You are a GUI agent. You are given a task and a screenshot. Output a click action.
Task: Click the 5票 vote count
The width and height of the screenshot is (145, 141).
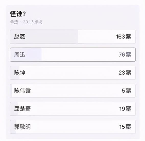pos(127,91)
